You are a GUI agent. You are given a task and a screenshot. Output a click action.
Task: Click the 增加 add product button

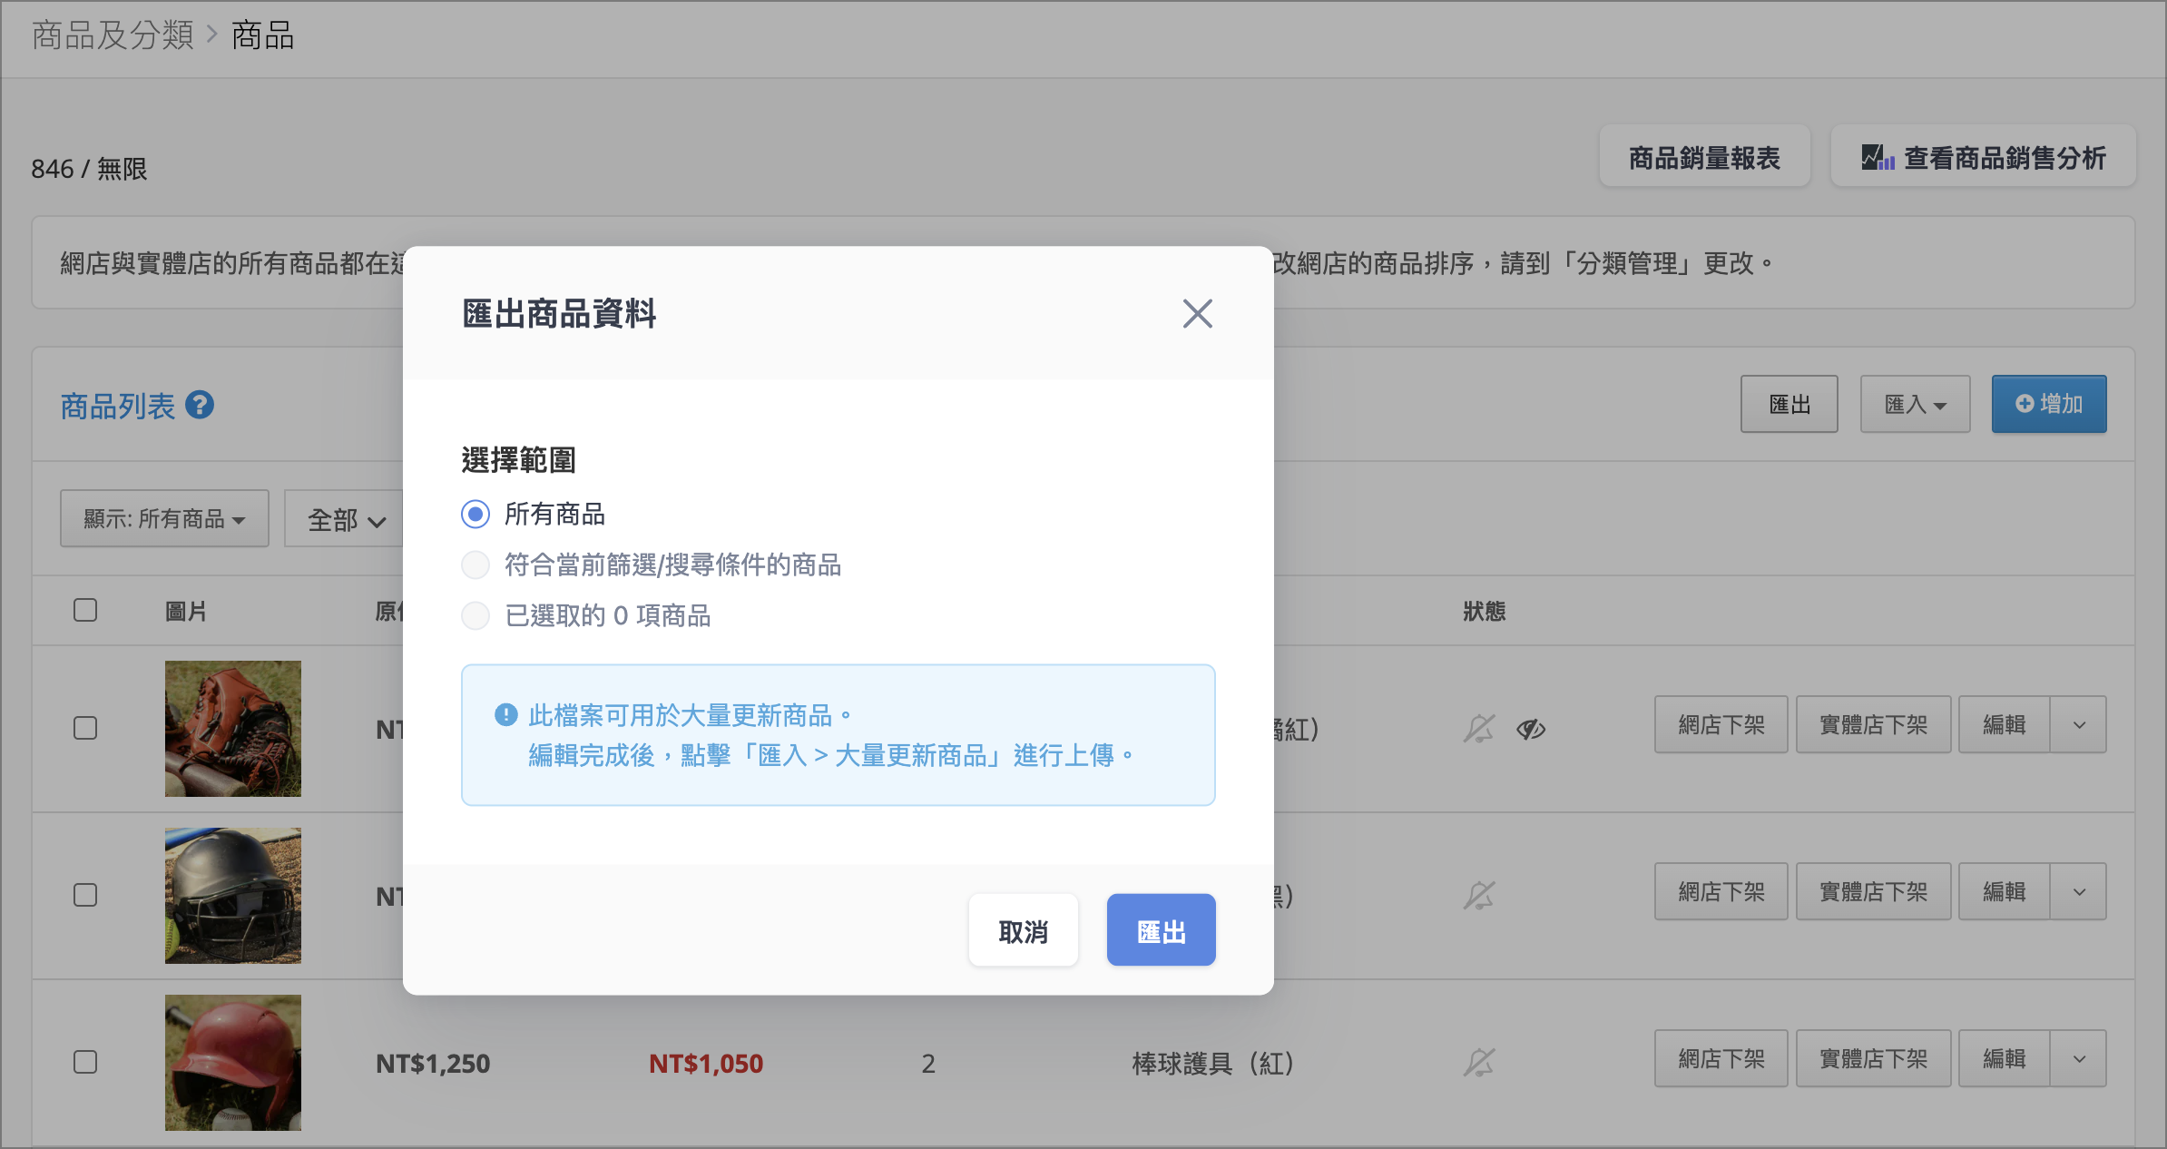(x=2049, y=404)
